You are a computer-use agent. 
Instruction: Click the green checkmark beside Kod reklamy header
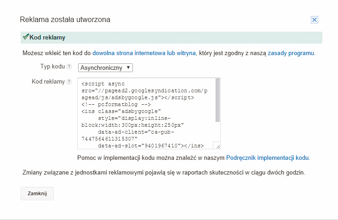(x=26, y=37)
